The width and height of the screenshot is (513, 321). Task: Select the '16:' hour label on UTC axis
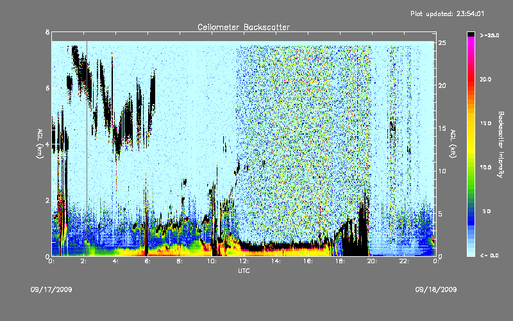pos(308,261)
